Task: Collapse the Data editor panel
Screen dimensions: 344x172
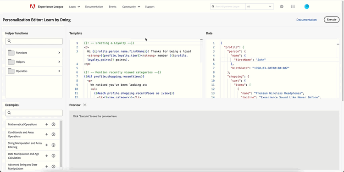Action: click(x=338, y=44)
